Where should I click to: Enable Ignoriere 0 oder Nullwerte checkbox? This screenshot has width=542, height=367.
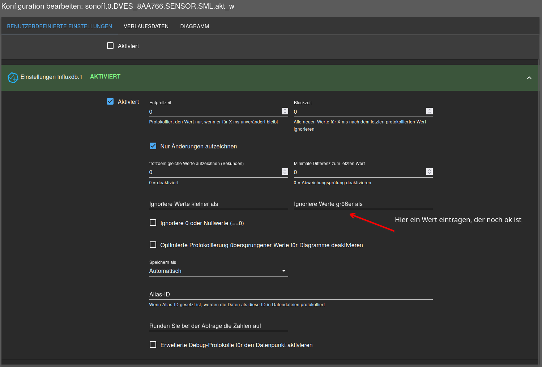[x=153, y=223]
